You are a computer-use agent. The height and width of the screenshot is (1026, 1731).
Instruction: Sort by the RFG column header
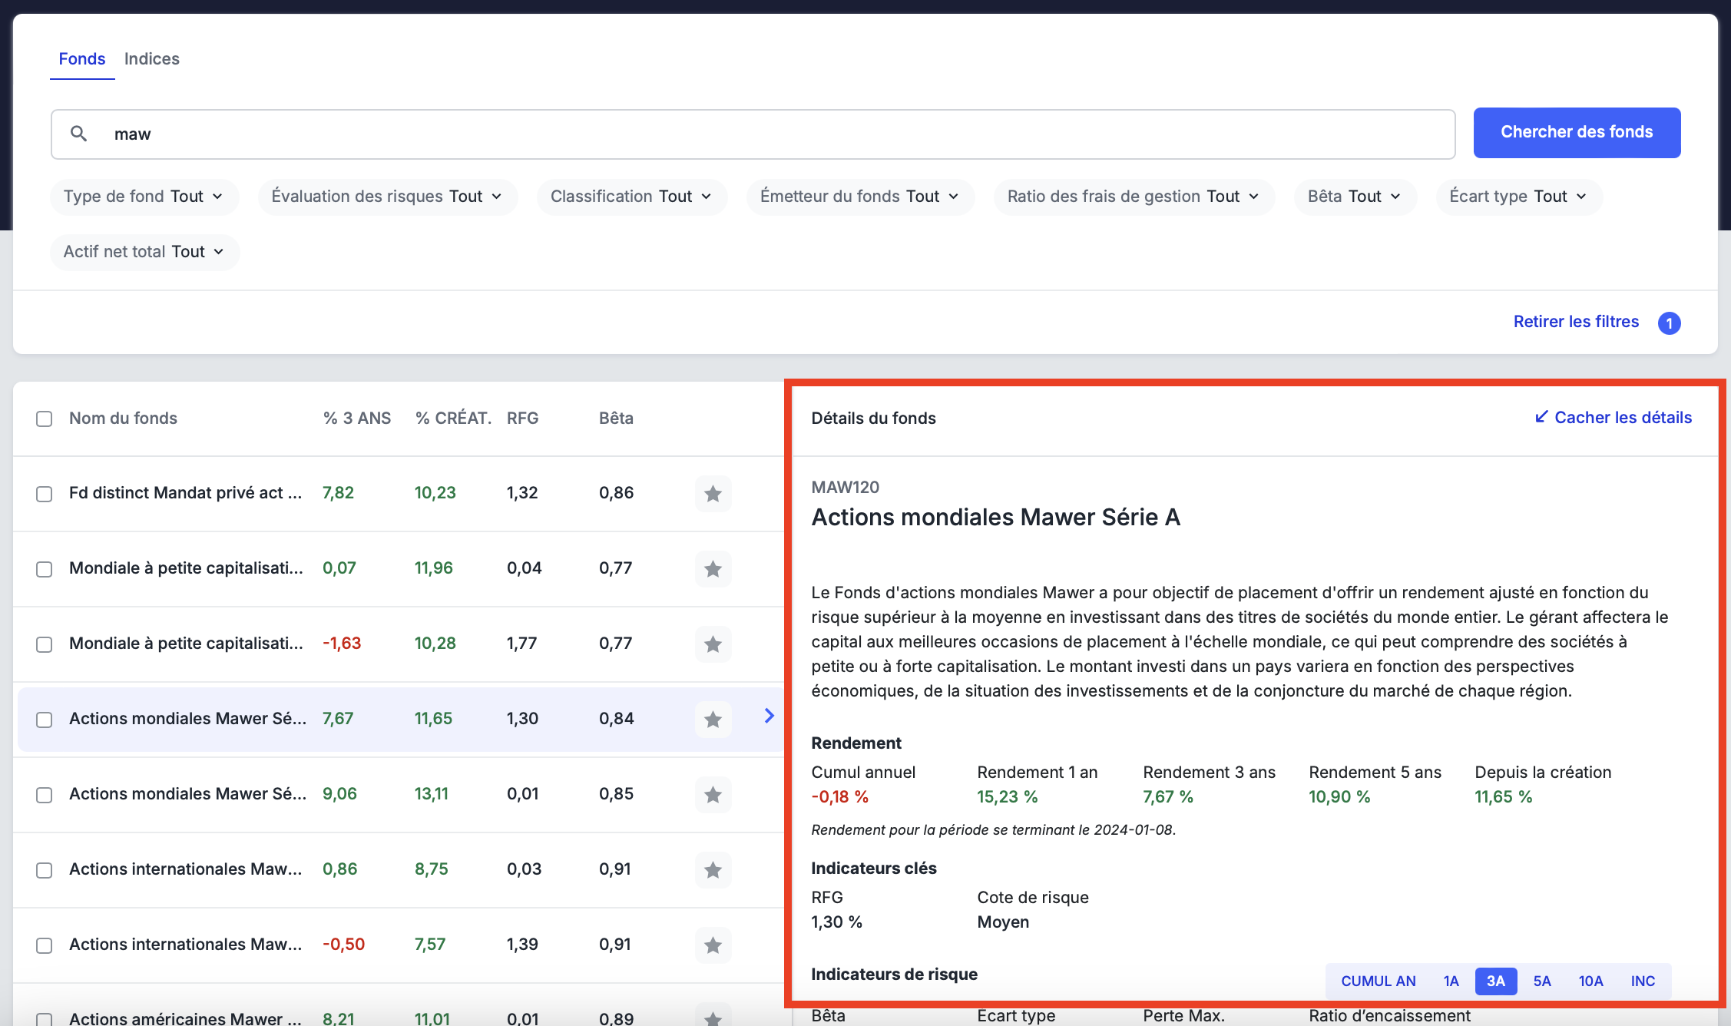pyautogui.click(x=522, y=419)
